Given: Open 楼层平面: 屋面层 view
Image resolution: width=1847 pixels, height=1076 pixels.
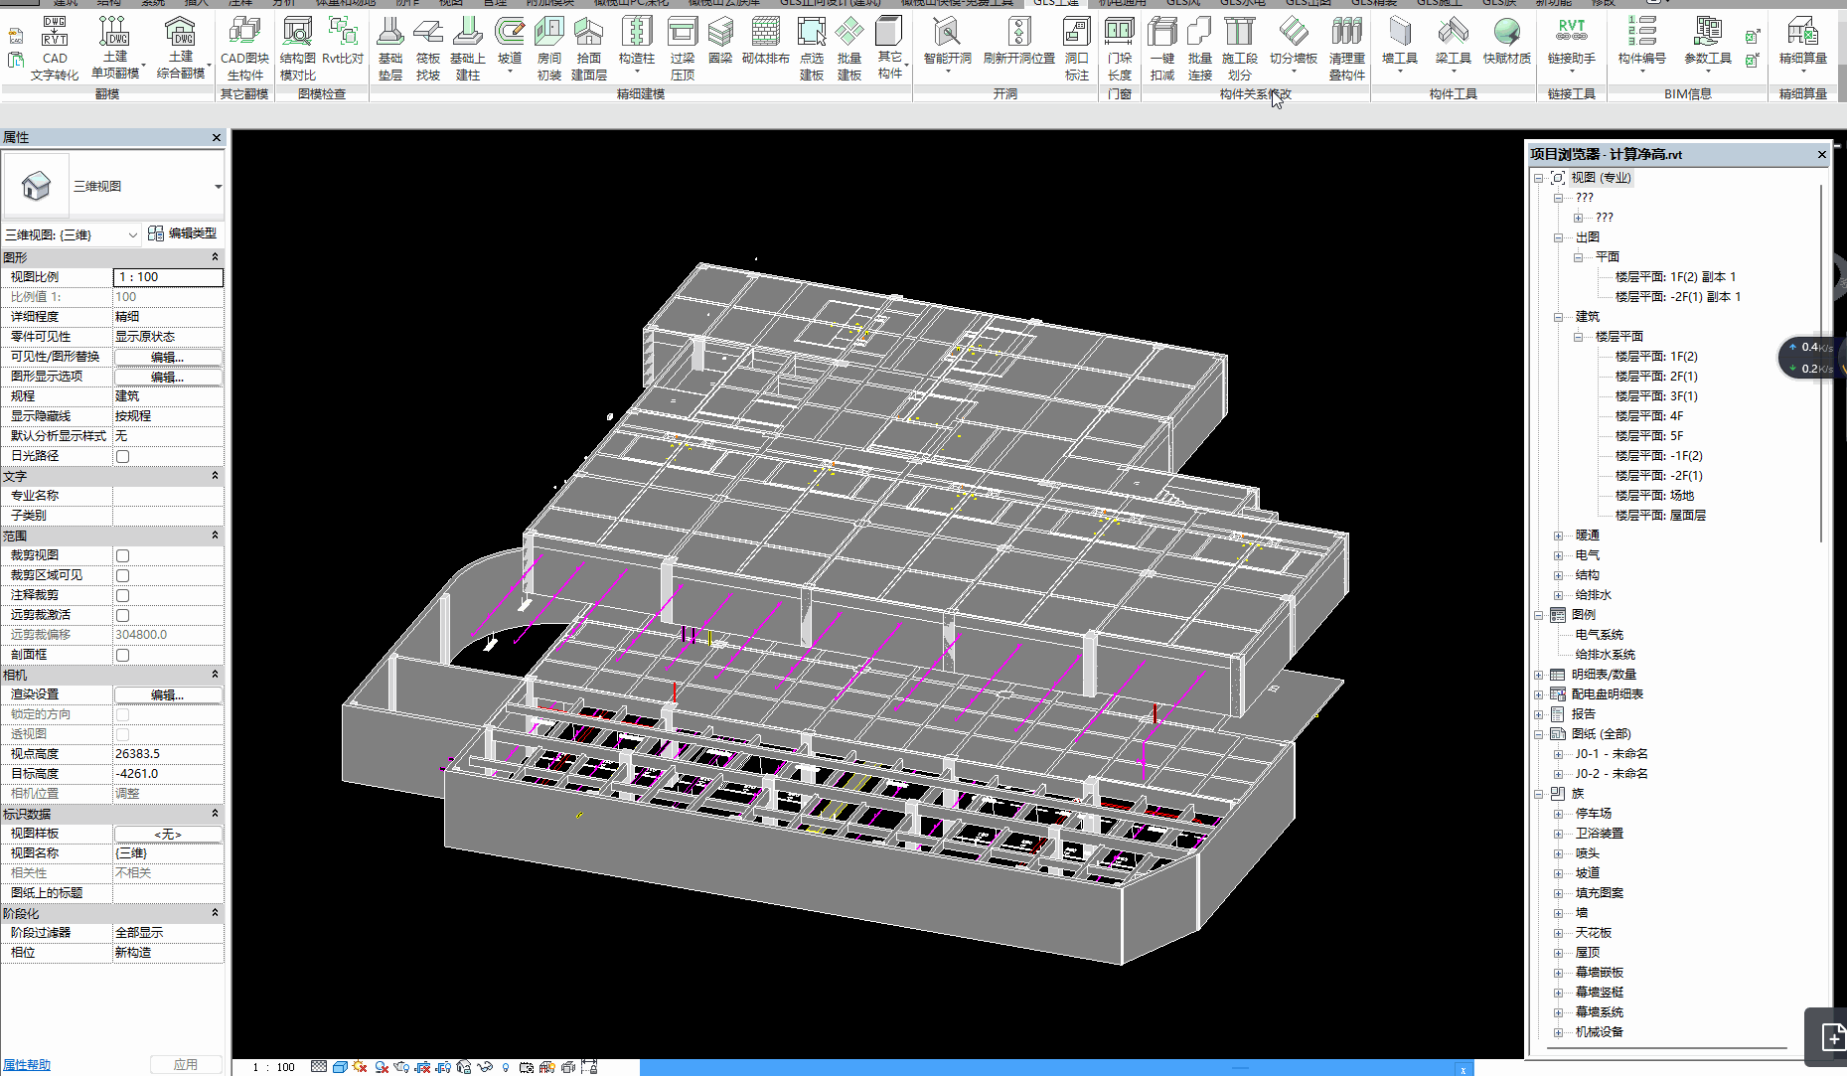Looking at the screenshot, I should point(1659,516).
